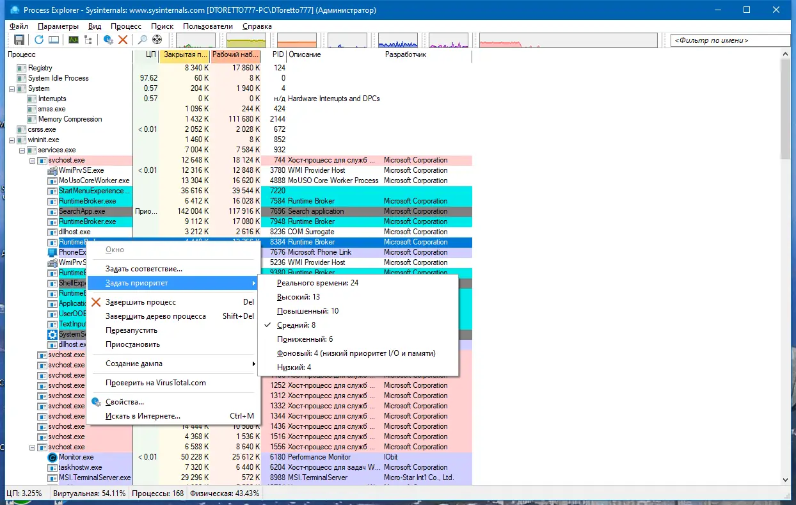The width and height of the screenshot is (796, 505).
Task: Collapse the System process tree node
Action: [x=12, y=88]
